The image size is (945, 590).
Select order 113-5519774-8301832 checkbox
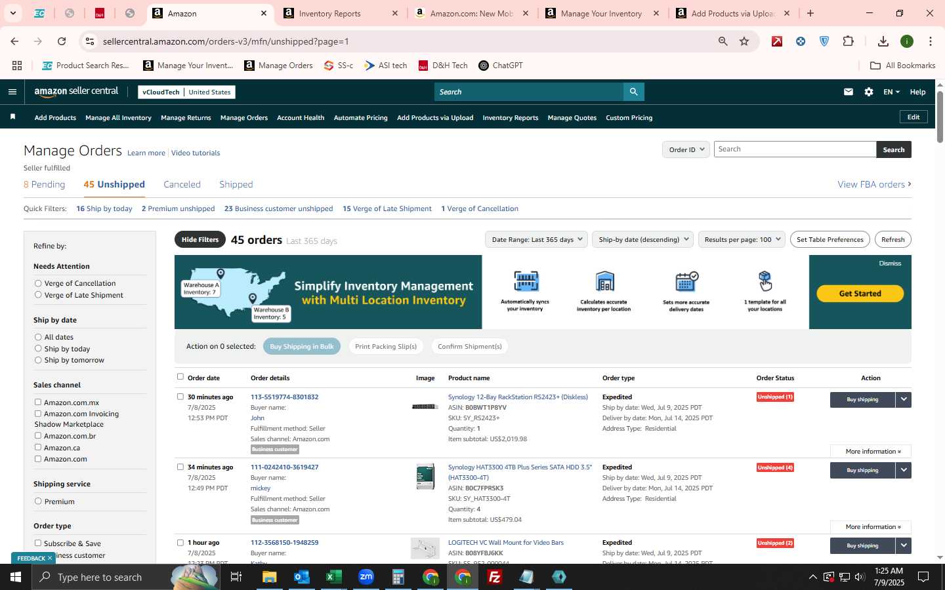[180, 397]
